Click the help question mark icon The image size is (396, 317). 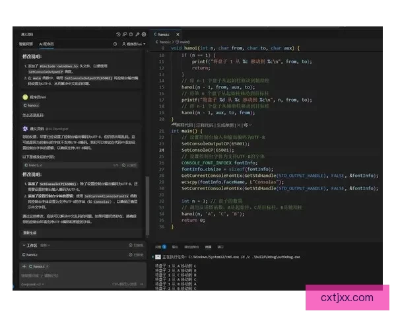[x=130, y=34]
